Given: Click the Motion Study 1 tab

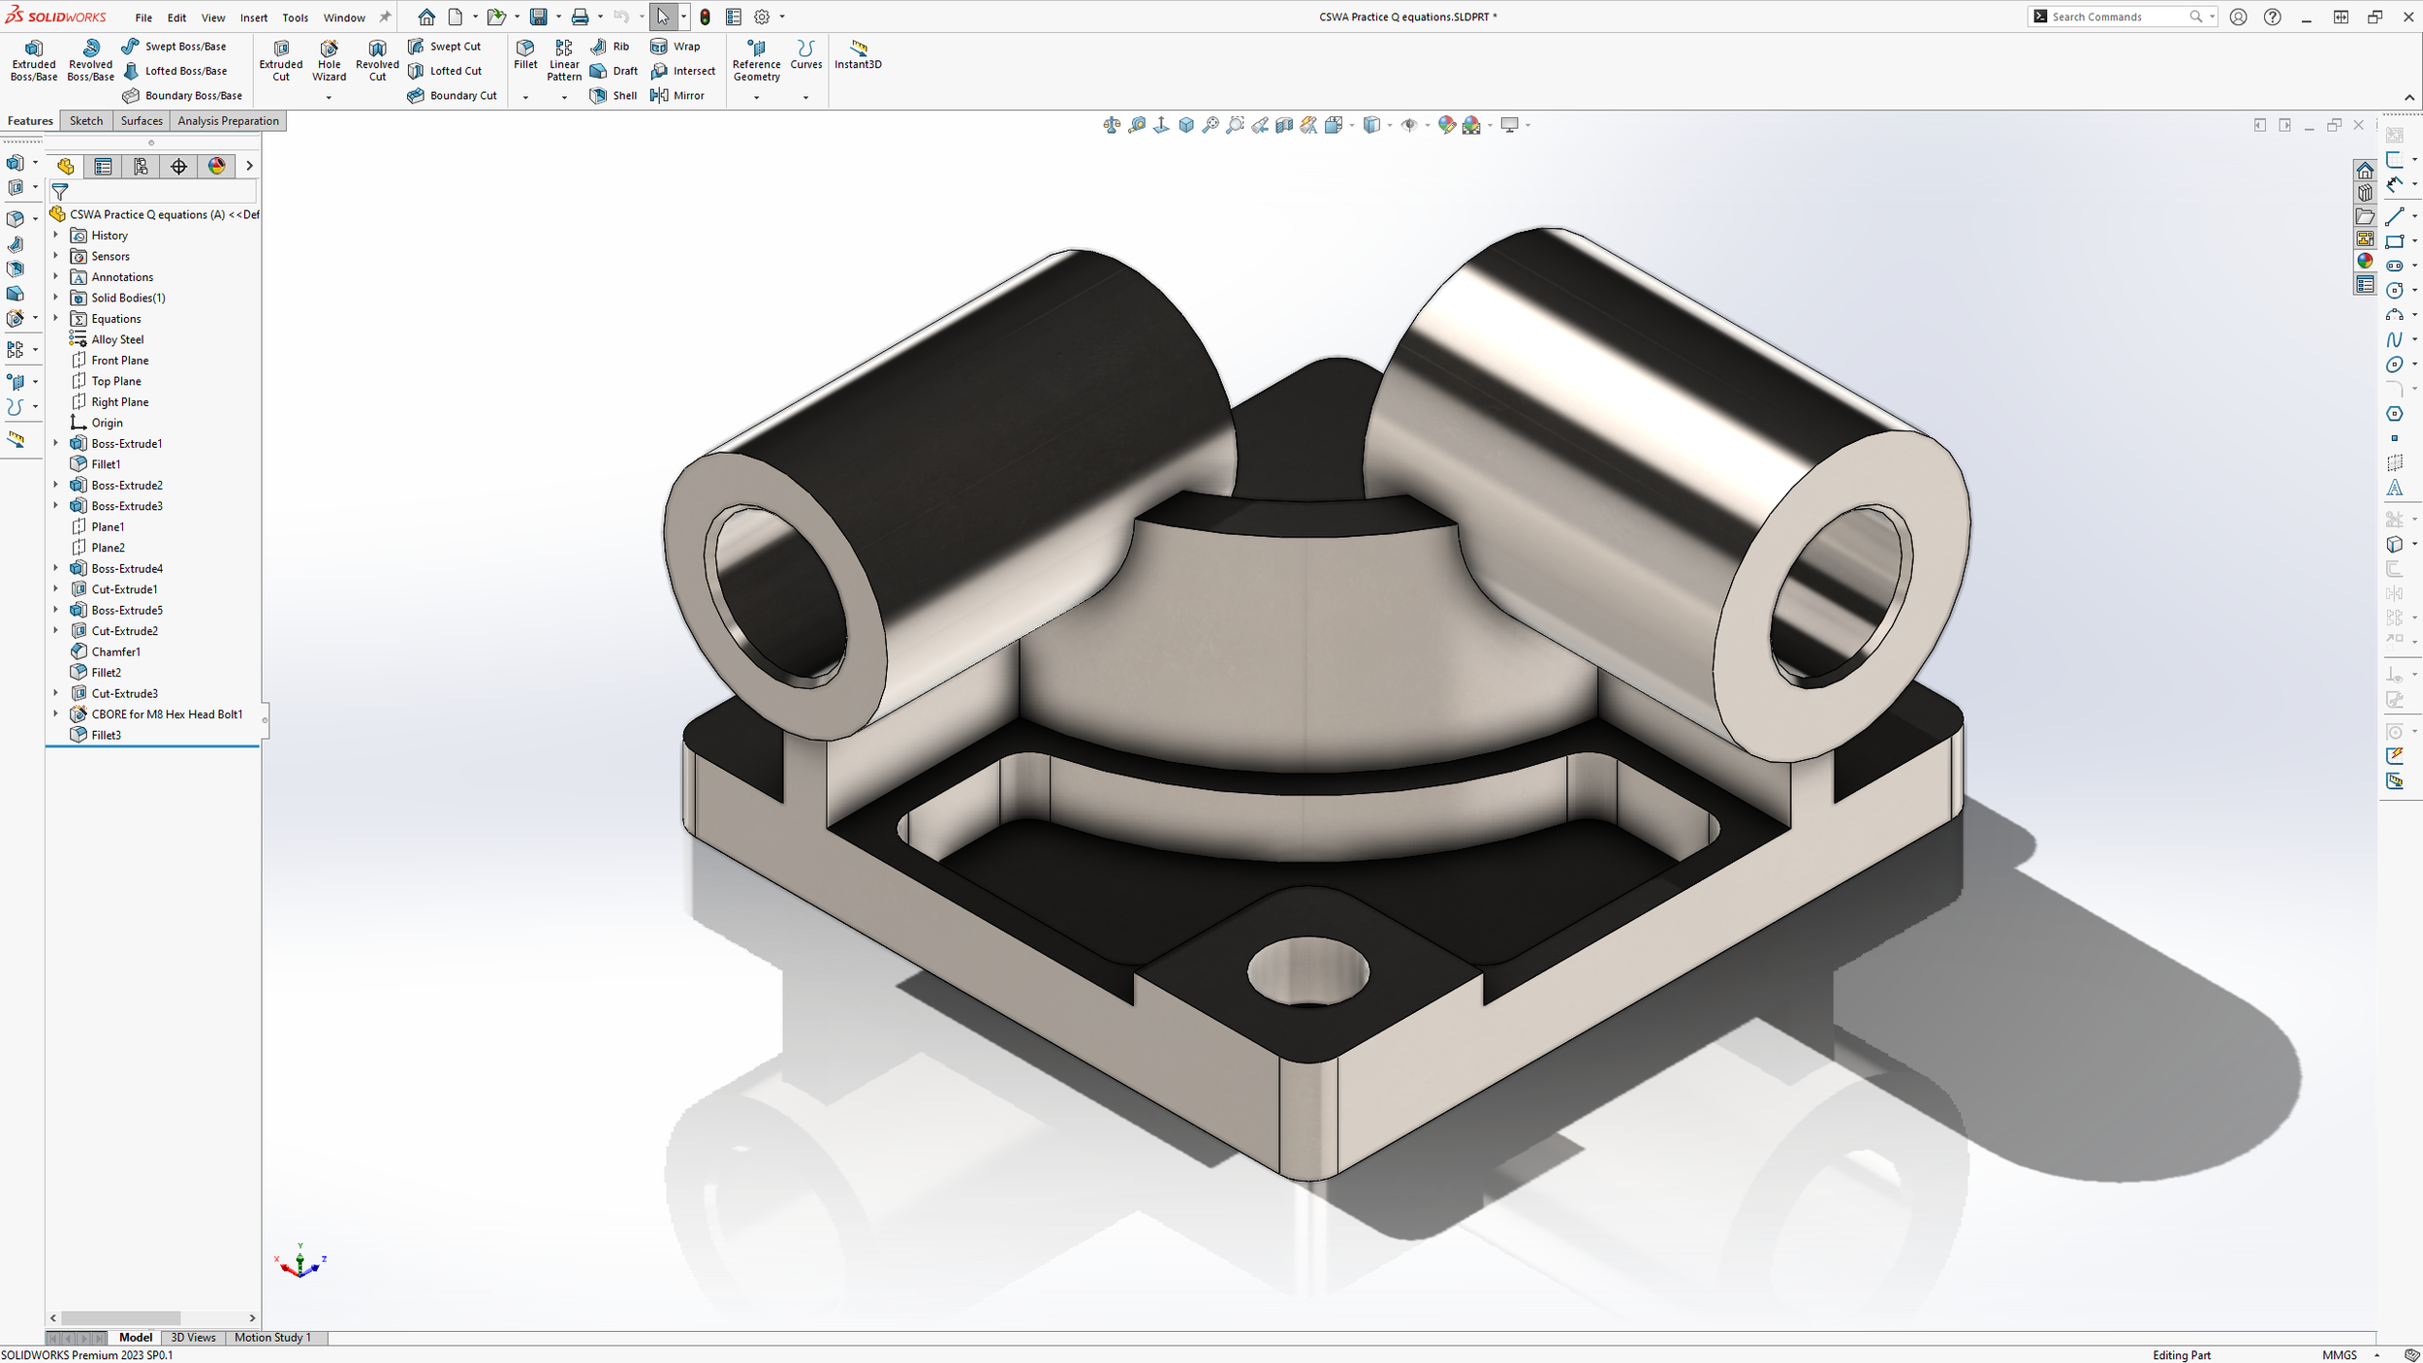Looking at the screenshot, I should [x=272, y=1337].
